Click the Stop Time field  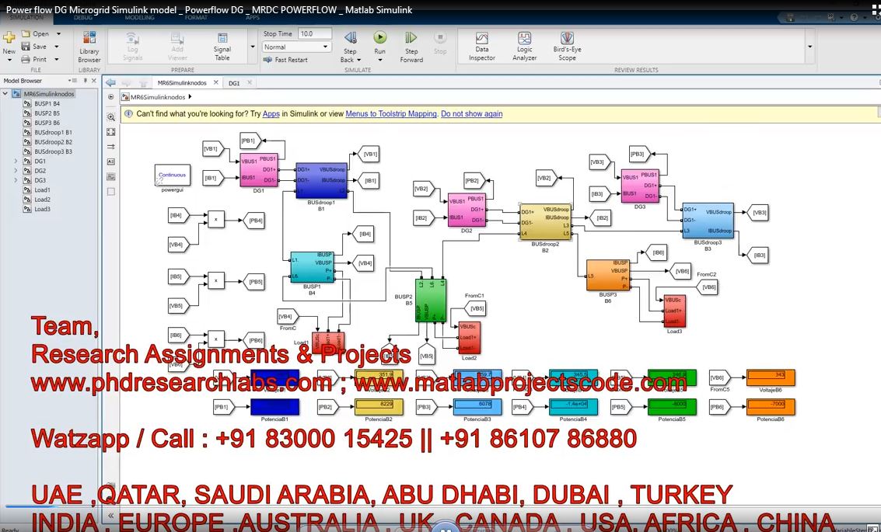pyautogui.click(x=315, y=33)
